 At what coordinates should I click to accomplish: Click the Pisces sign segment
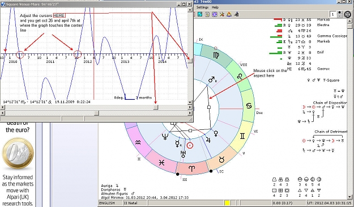tap(161, 162)
